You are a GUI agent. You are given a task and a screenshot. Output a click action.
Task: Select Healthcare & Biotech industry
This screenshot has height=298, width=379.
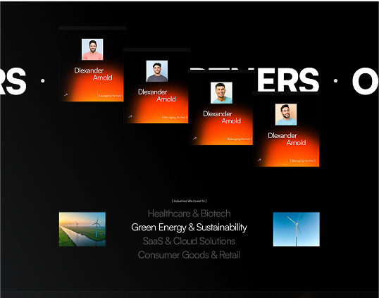(x=189, y=213)
